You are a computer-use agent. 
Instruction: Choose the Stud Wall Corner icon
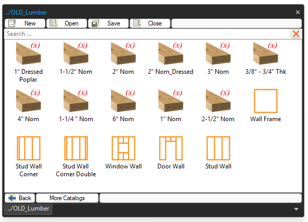[29, 148]
